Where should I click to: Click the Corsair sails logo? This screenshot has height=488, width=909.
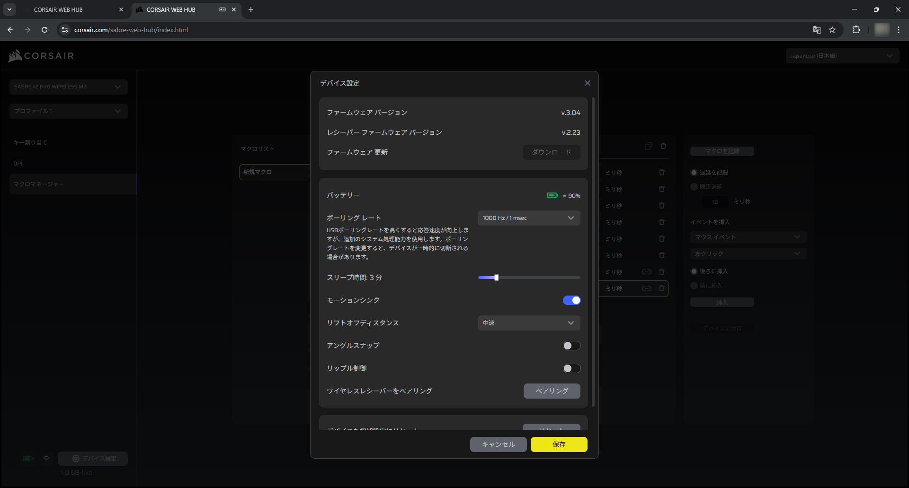(x=15, y=56)
